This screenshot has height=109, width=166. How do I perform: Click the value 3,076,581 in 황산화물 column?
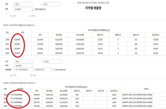[x=59, y=53]
